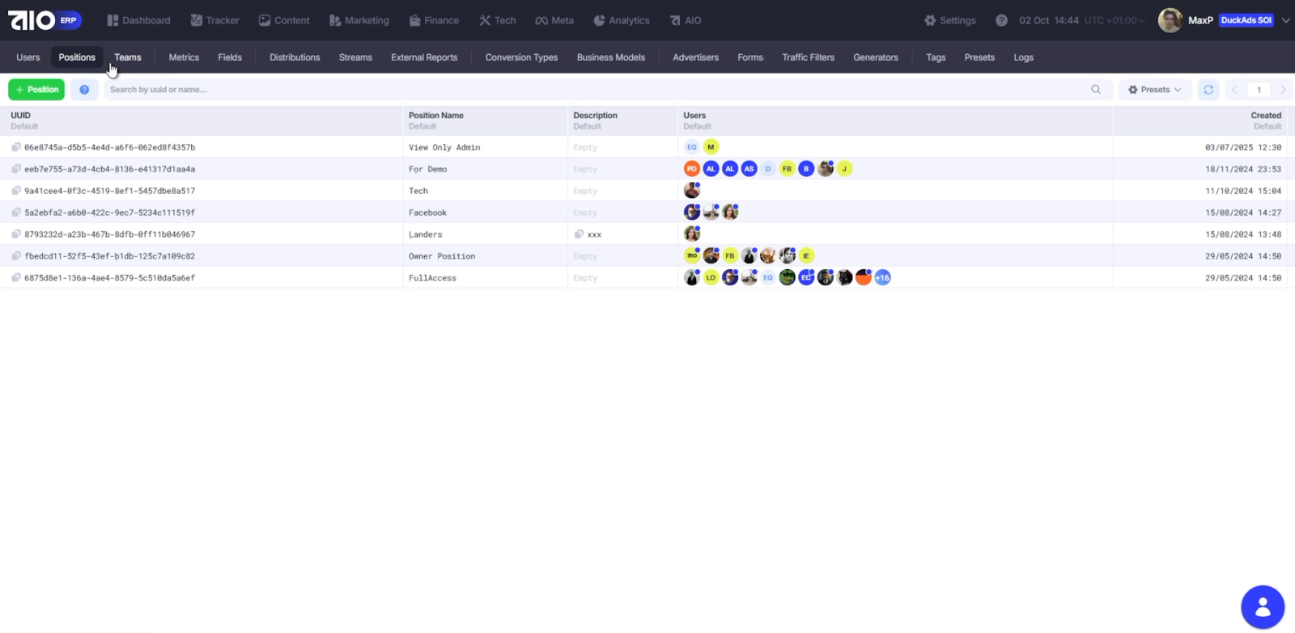Image resolution: width=1295 pixels, height=633 pixels.
Task: Open the blue help question icon
Action: tap(84, 90)
